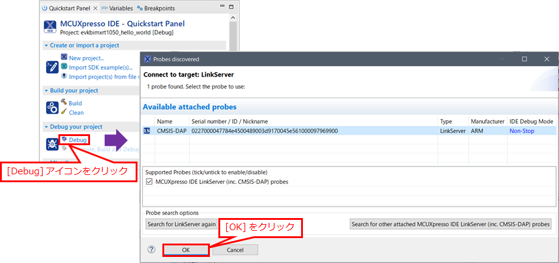
Task: Click the Clean link
Action: (x=76, y=112)
